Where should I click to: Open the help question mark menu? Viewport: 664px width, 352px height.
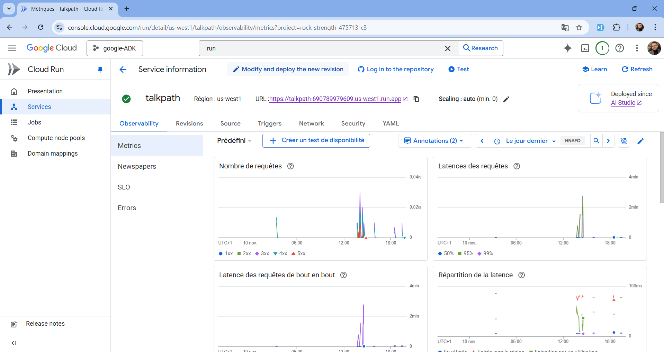(x=620, y=48)
